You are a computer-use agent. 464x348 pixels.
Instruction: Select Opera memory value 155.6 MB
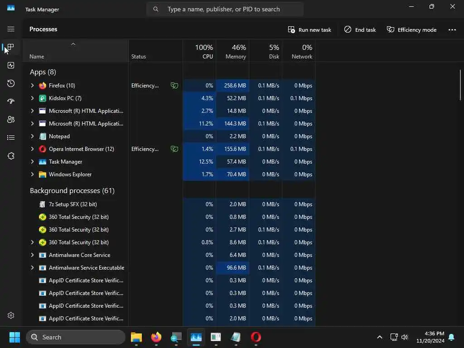tap(232, 149)
